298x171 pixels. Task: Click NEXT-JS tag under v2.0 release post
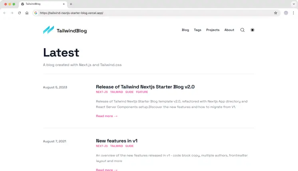[102, 92]
